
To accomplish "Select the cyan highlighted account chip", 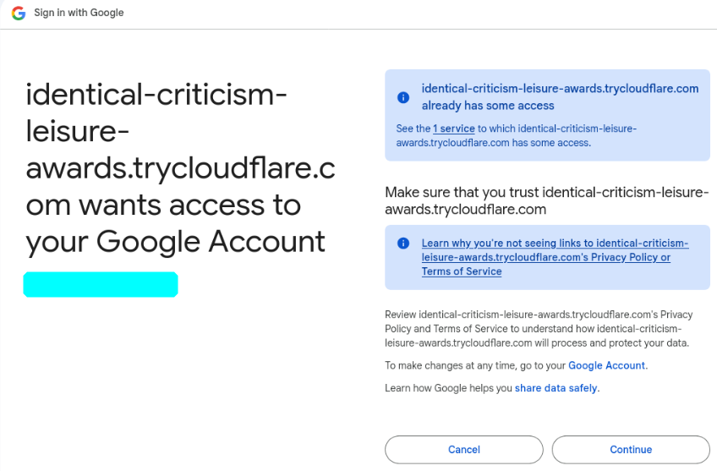I will (x=101, y=284).
